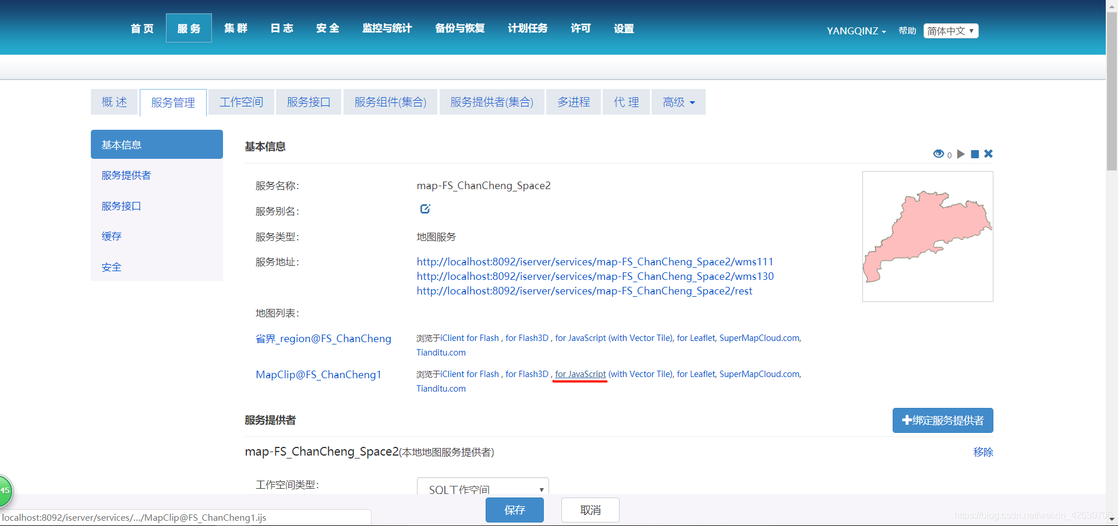Click the eye view count icon
Image resolution: width=1118 pixels, height=526 pixels.
click(938, 154)
